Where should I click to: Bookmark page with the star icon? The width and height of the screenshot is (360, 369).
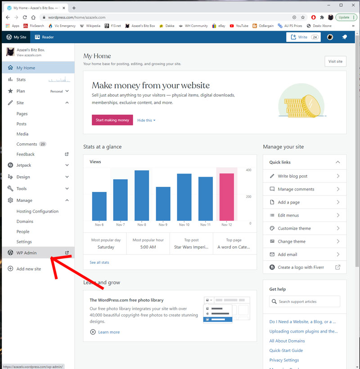click(x=303, y=17)
